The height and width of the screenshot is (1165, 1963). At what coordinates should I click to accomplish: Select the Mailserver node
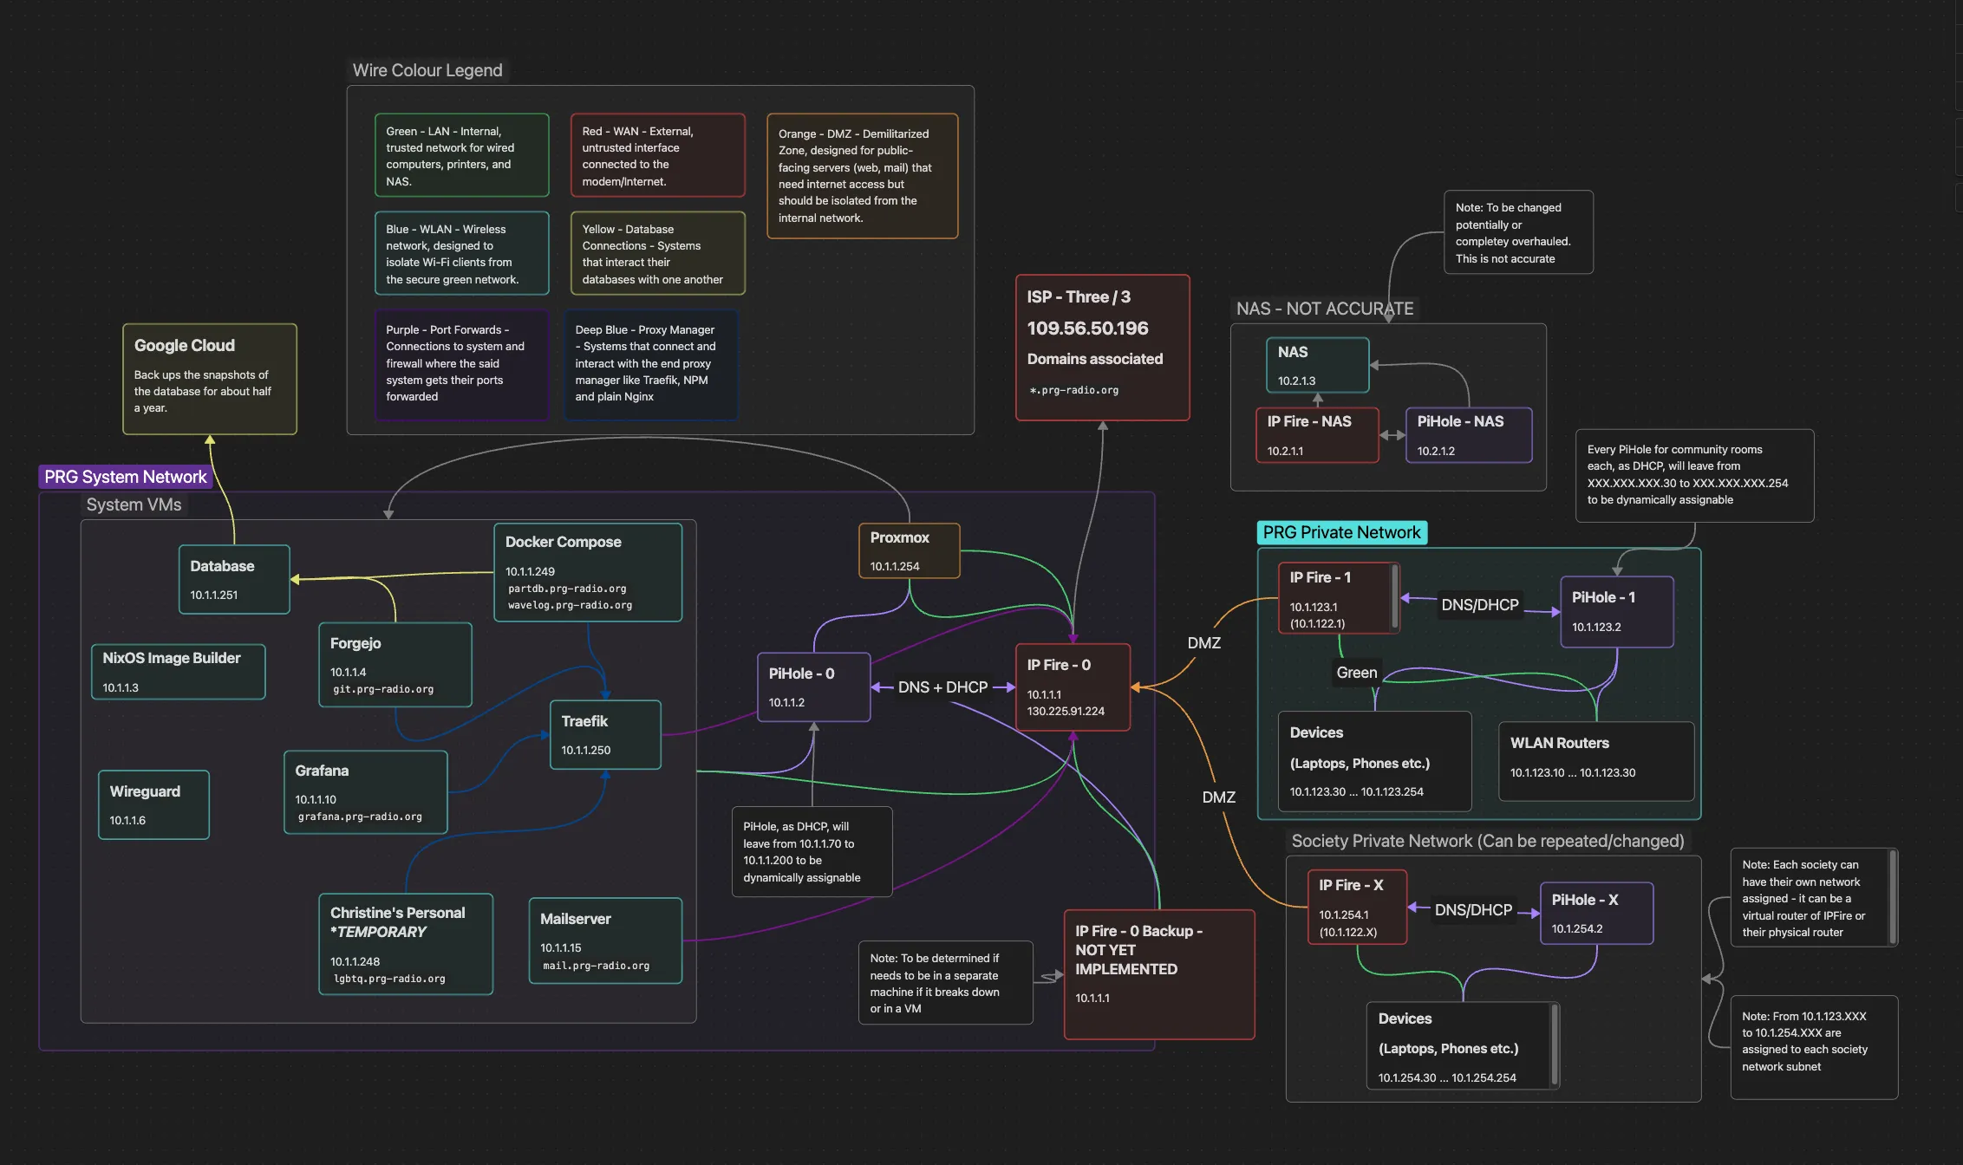(605, 940)
